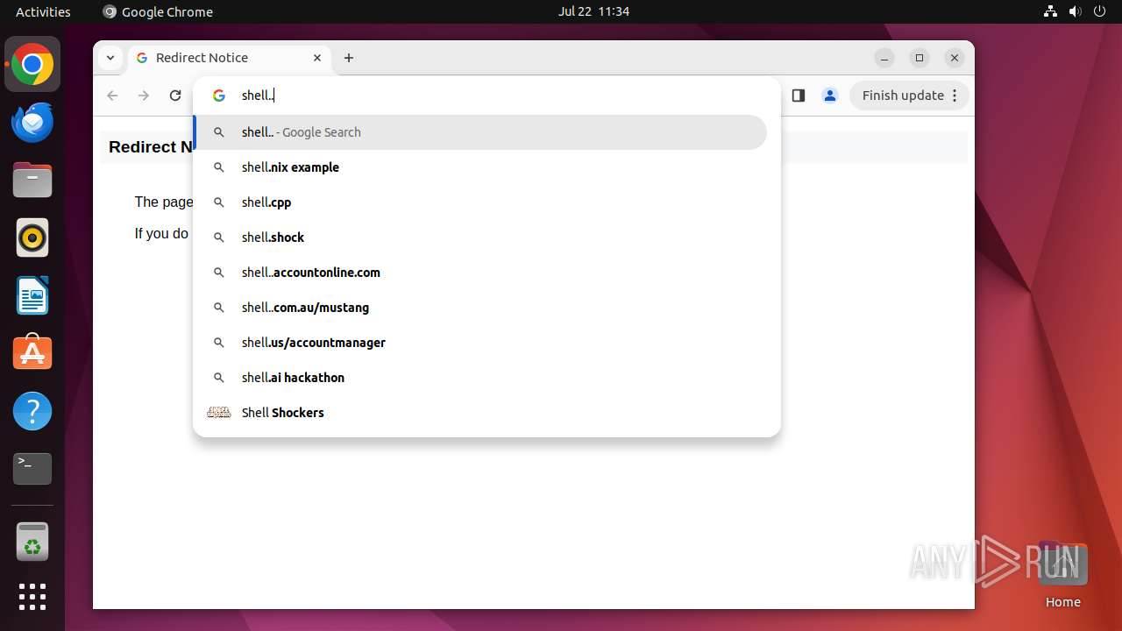This screenshot has width=1122, height=631.
Task: Open the network status icon
Action: click(x=1051, y=11)
